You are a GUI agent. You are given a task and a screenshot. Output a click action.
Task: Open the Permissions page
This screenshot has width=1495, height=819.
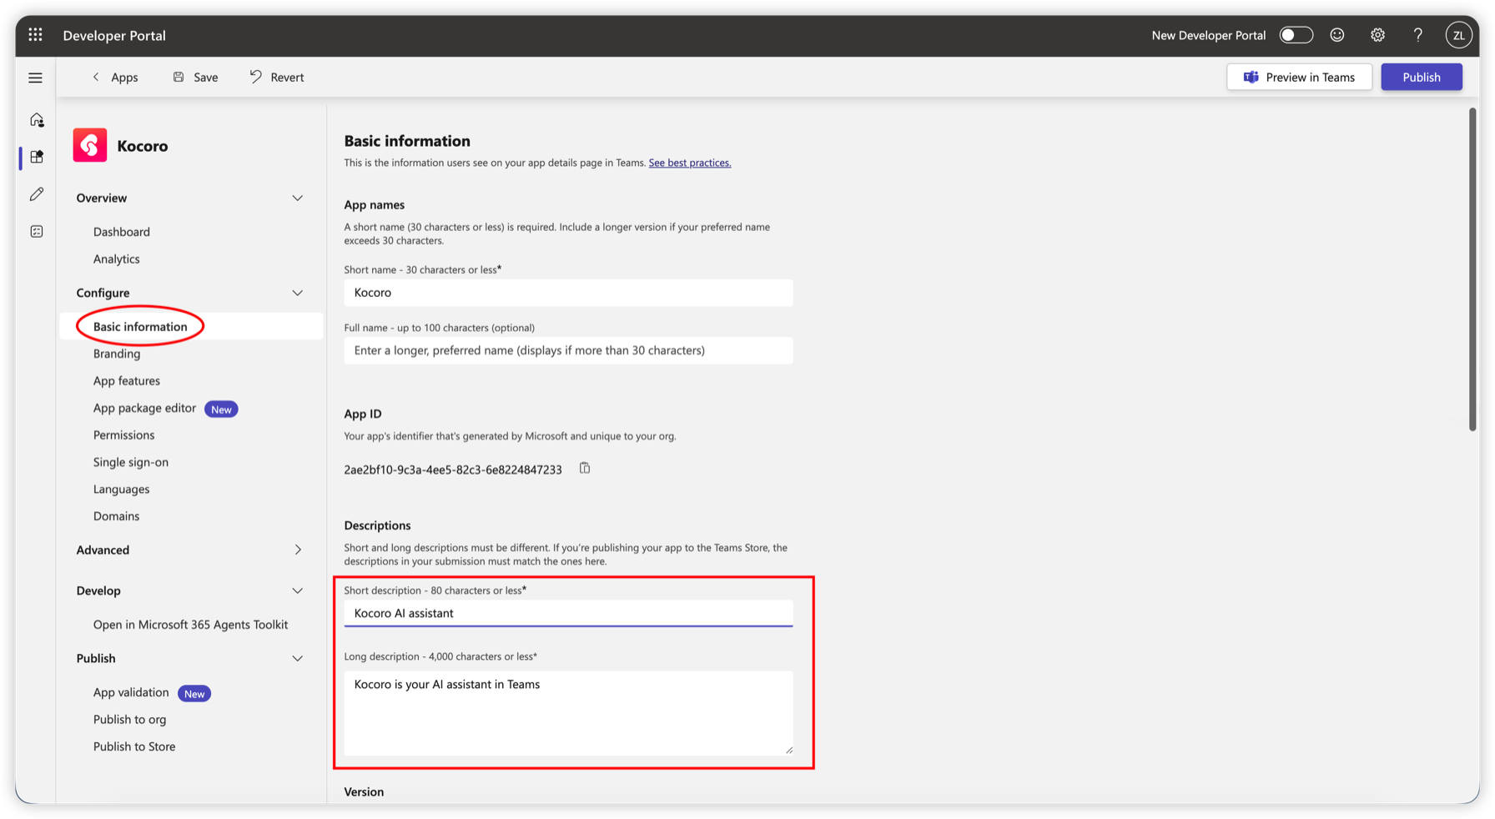click(123, 435)
